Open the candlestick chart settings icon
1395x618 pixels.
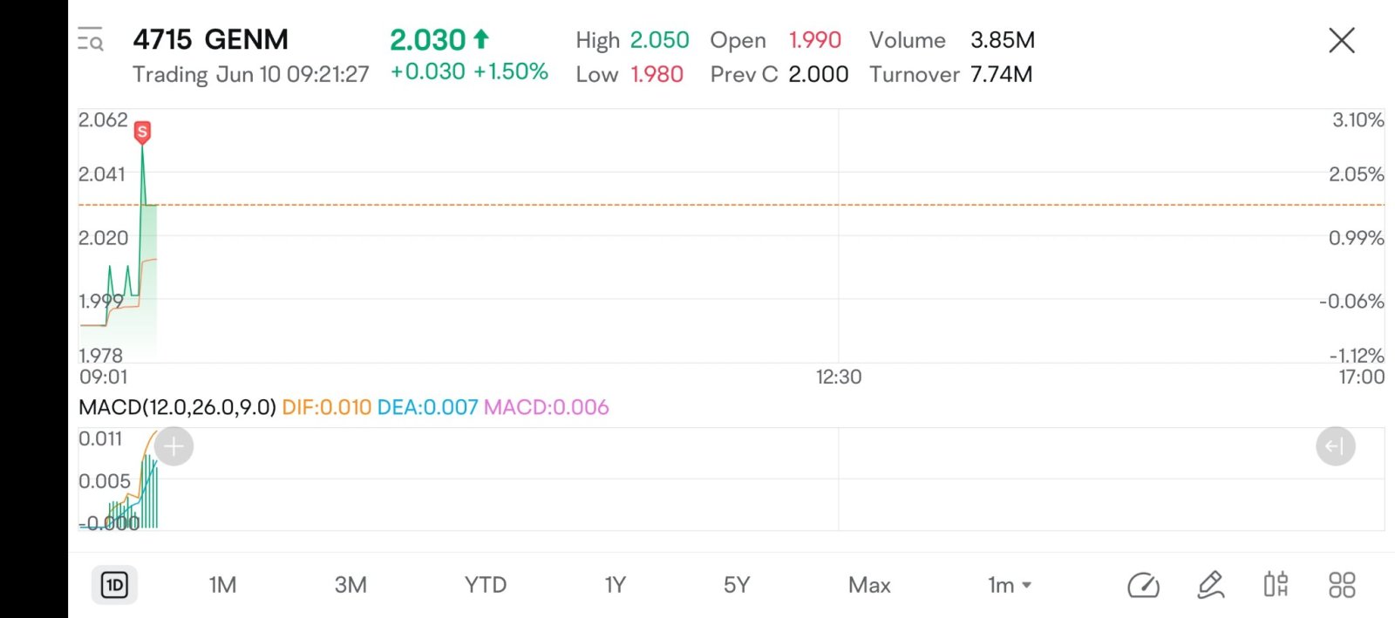pyautogui.click(x=1276, y=585)
